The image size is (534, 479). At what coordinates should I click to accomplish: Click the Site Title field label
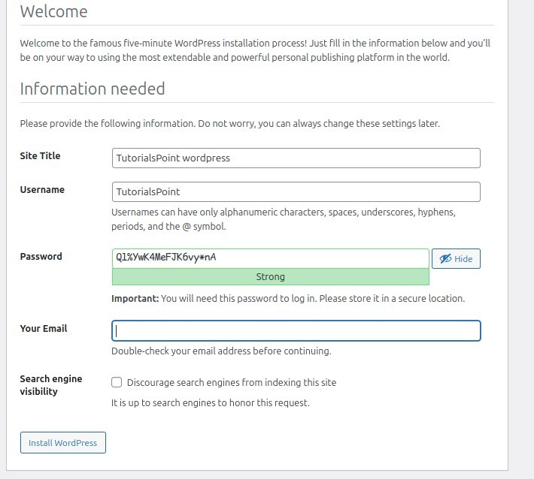(x=40, y=156)
